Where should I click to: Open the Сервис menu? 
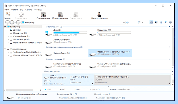(x=28, y=10)
